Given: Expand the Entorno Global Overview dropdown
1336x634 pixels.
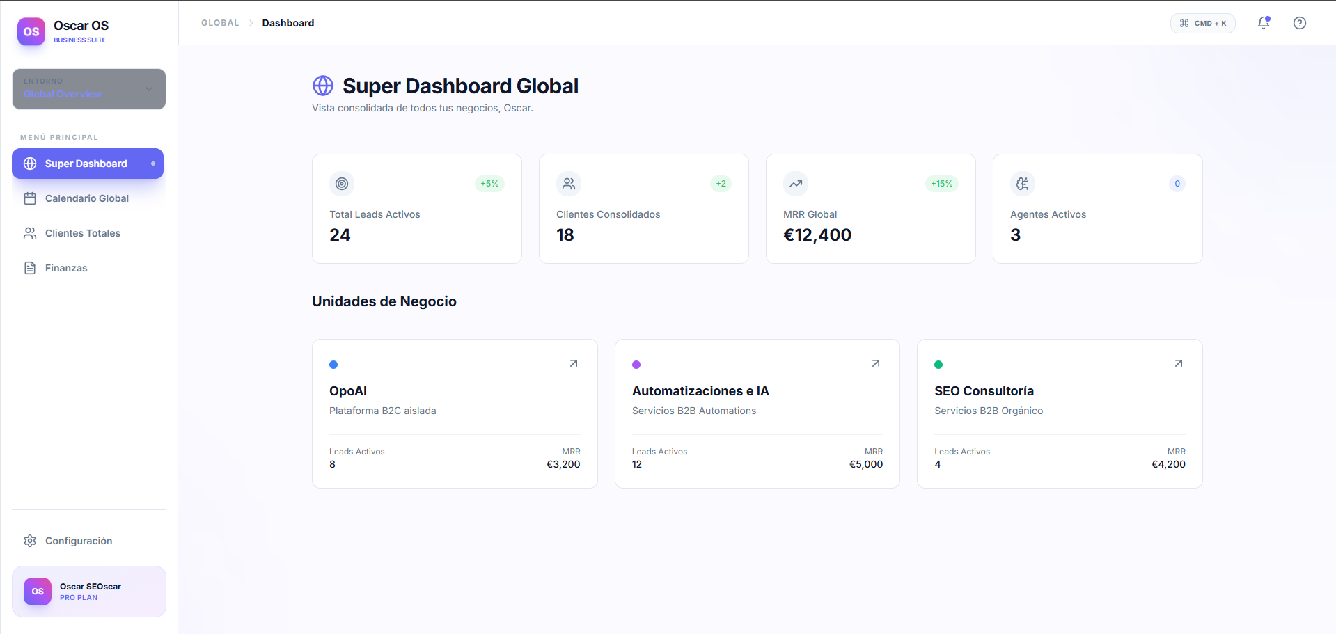Looking at the screenshot, I should [x=89, y=89].
